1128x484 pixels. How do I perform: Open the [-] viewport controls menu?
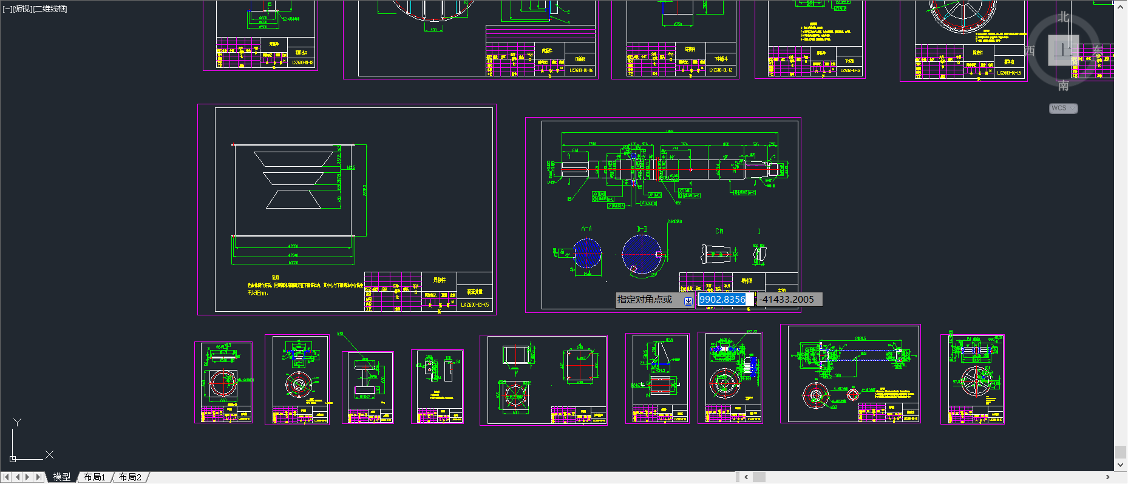pyautogui.click(x=7, y=8)
